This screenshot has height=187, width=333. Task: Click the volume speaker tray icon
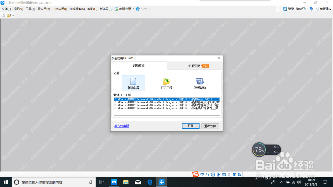coord(299,182)
